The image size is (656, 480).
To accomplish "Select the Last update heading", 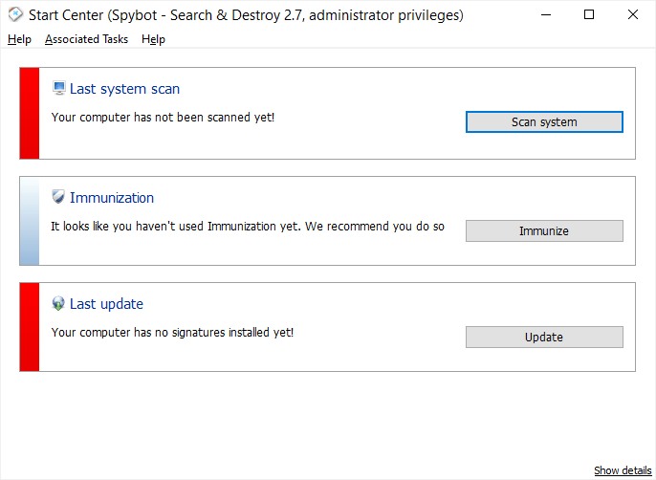I will click(106, 304).
